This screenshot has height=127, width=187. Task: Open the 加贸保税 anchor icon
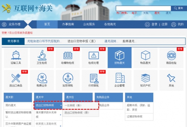(x=68, y=79)
